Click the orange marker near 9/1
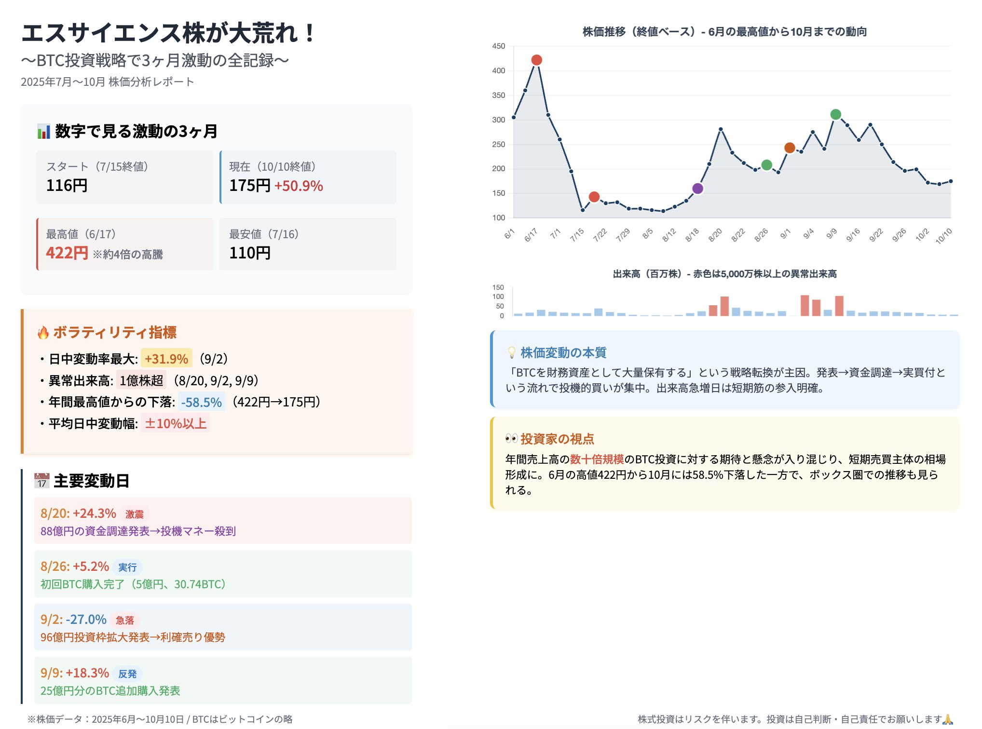 point(790,148)
